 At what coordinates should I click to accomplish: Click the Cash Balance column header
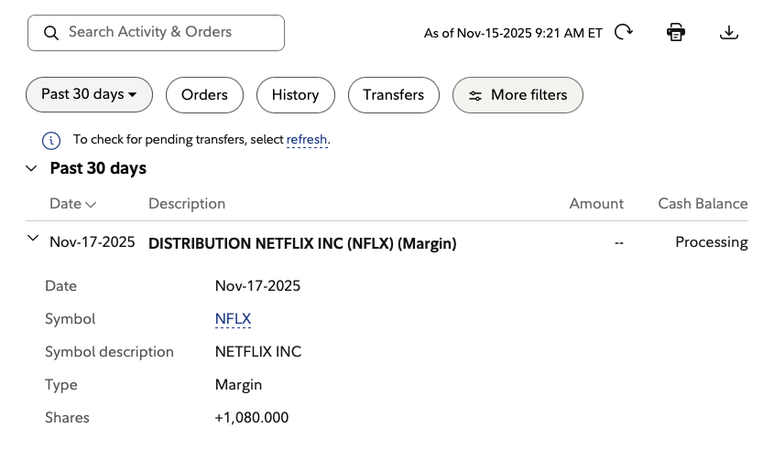[x=703, y=204]
